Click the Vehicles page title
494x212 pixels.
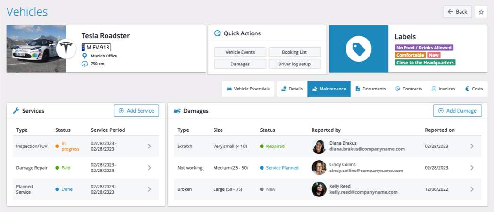27,12
